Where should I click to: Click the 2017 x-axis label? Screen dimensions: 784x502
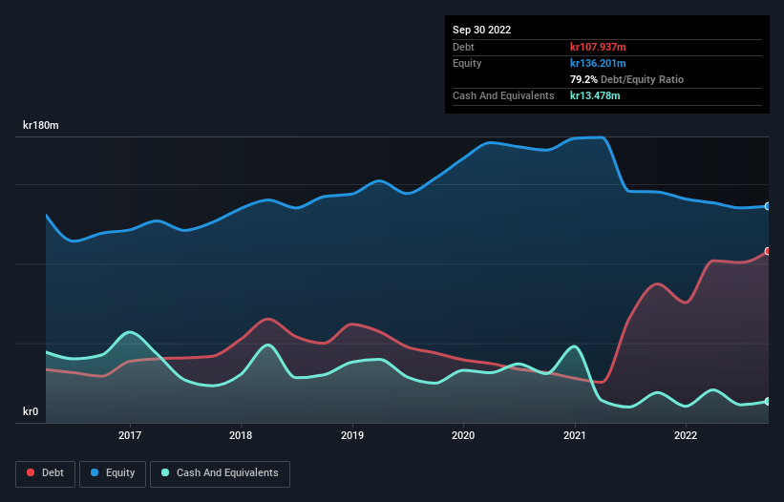click(130, 435)
